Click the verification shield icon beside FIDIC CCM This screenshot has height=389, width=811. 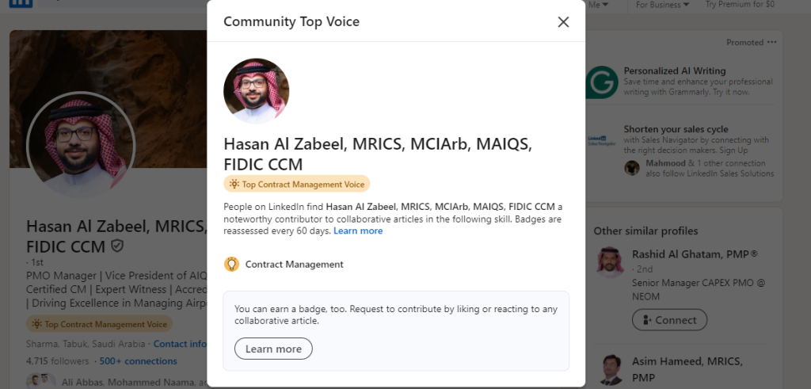tap(118, 246)
